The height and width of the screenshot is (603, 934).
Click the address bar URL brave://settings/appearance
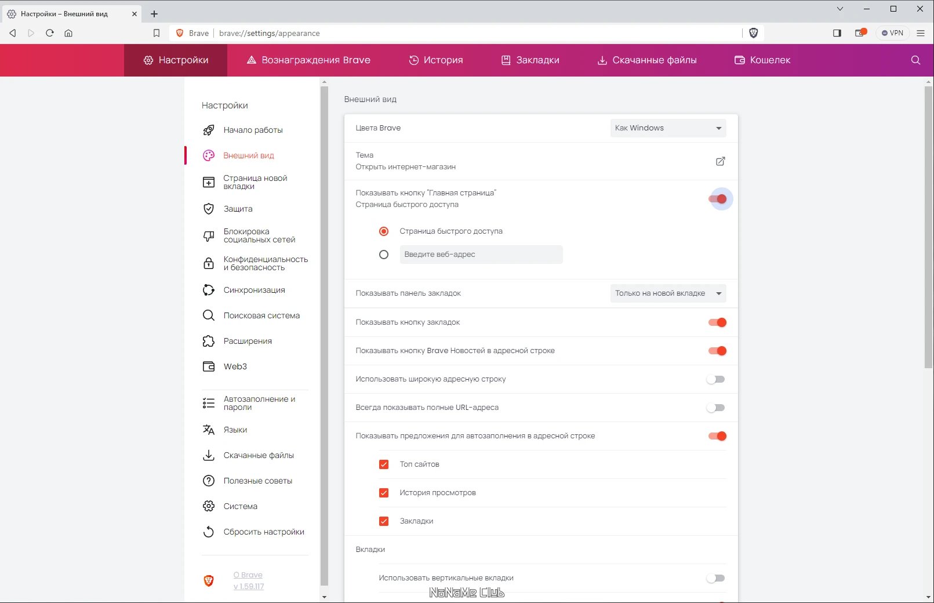(x=270, y=33)
